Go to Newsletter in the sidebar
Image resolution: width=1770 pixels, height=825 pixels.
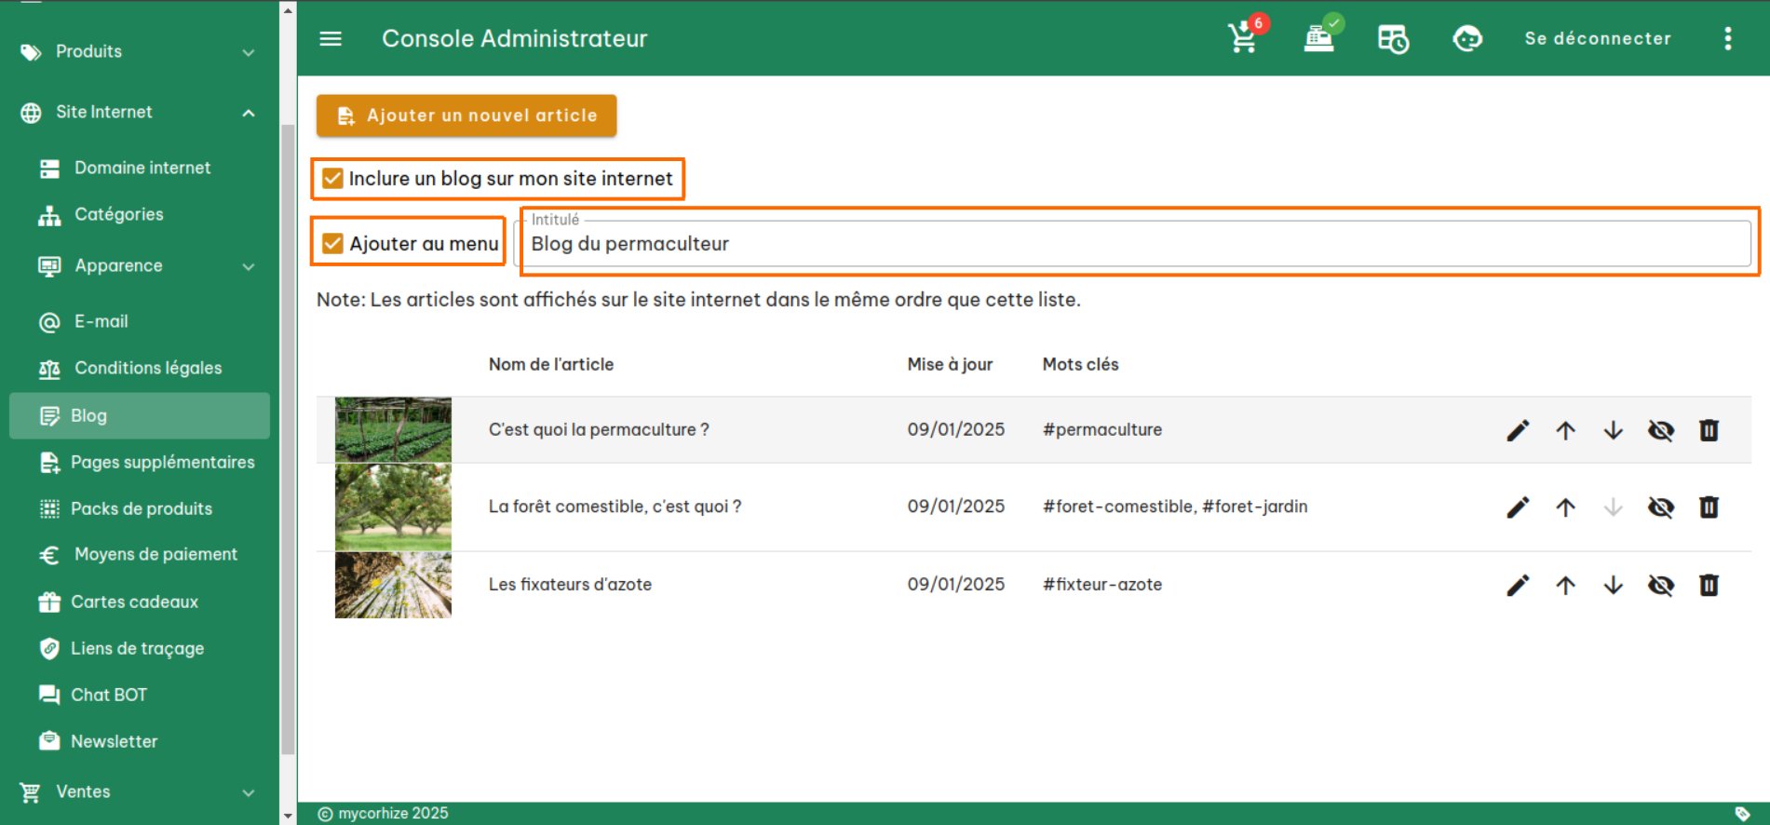tap(114, 741)
